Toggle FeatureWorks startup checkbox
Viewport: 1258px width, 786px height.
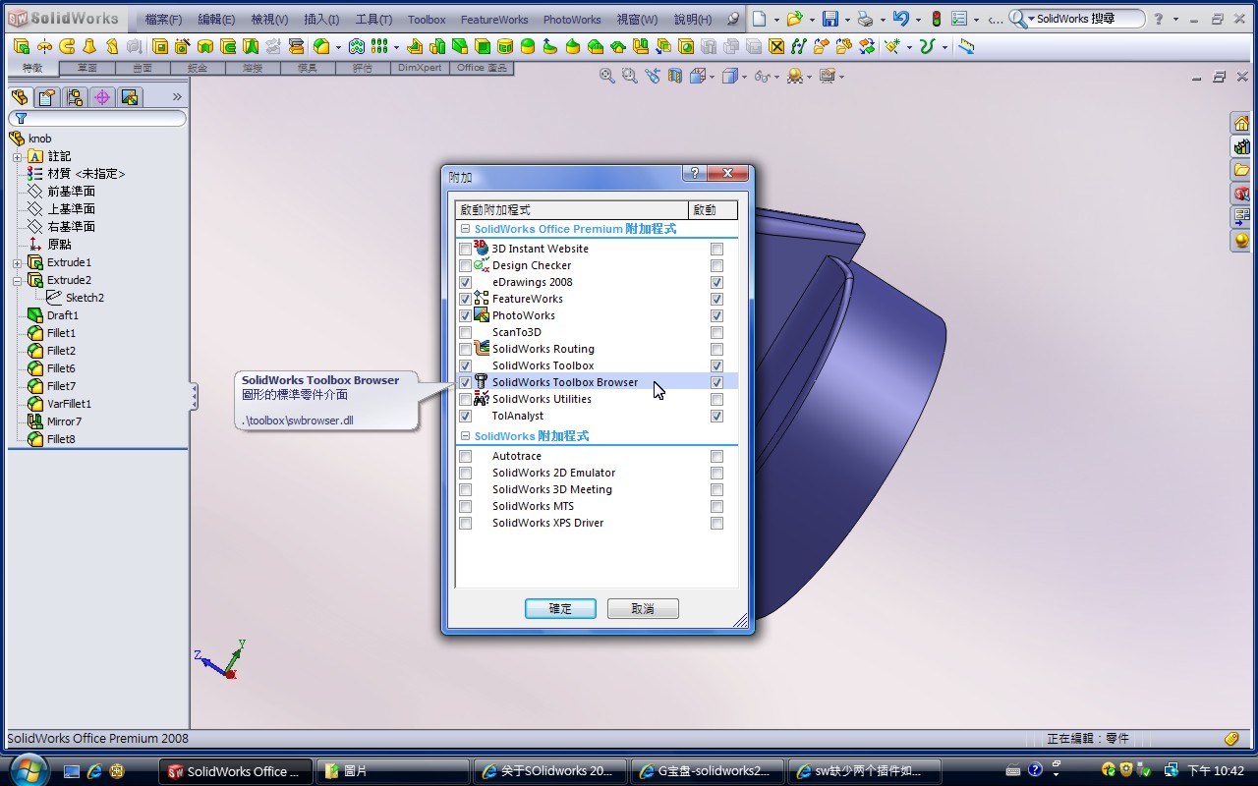pos(716,299)
